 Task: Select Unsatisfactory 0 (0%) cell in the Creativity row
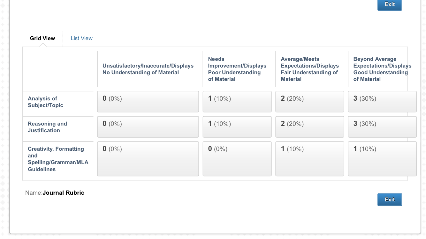click(x=148, y=159)
